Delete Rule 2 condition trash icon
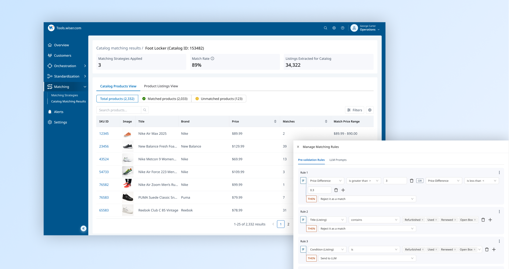The width and height of the screenshot is (509, 269). point(483,220)
